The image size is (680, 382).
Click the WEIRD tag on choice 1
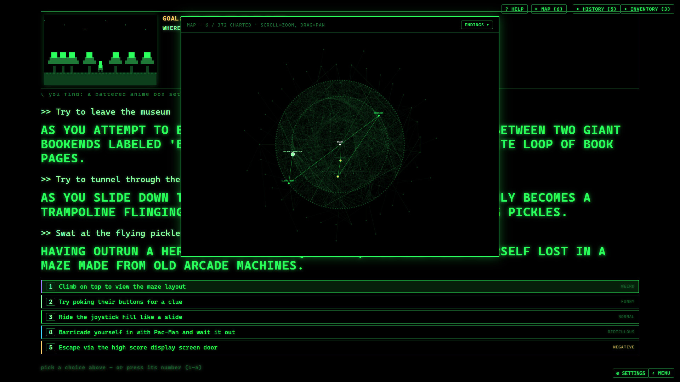pos(628,286)
